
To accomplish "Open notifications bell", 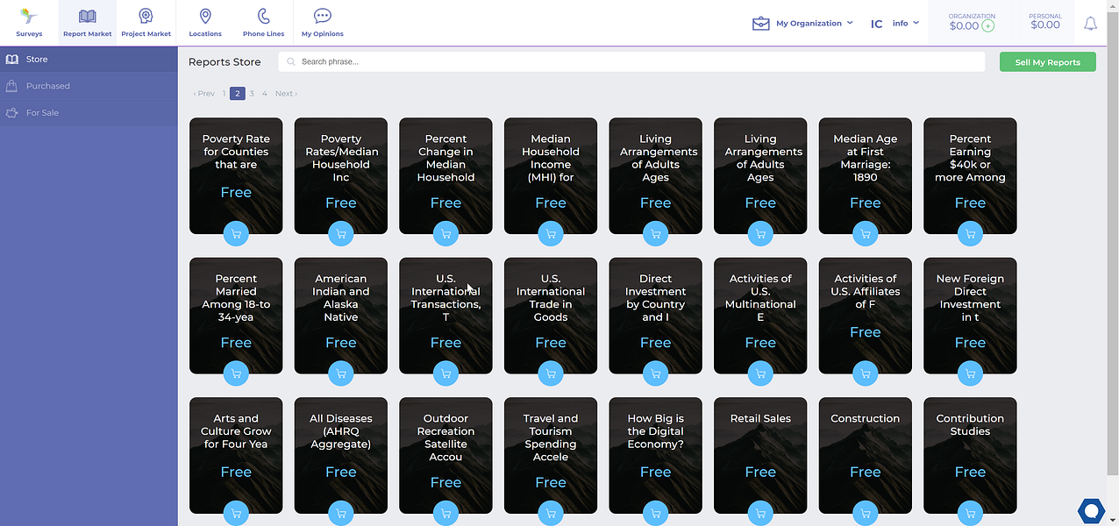I will coord(1090,24).
